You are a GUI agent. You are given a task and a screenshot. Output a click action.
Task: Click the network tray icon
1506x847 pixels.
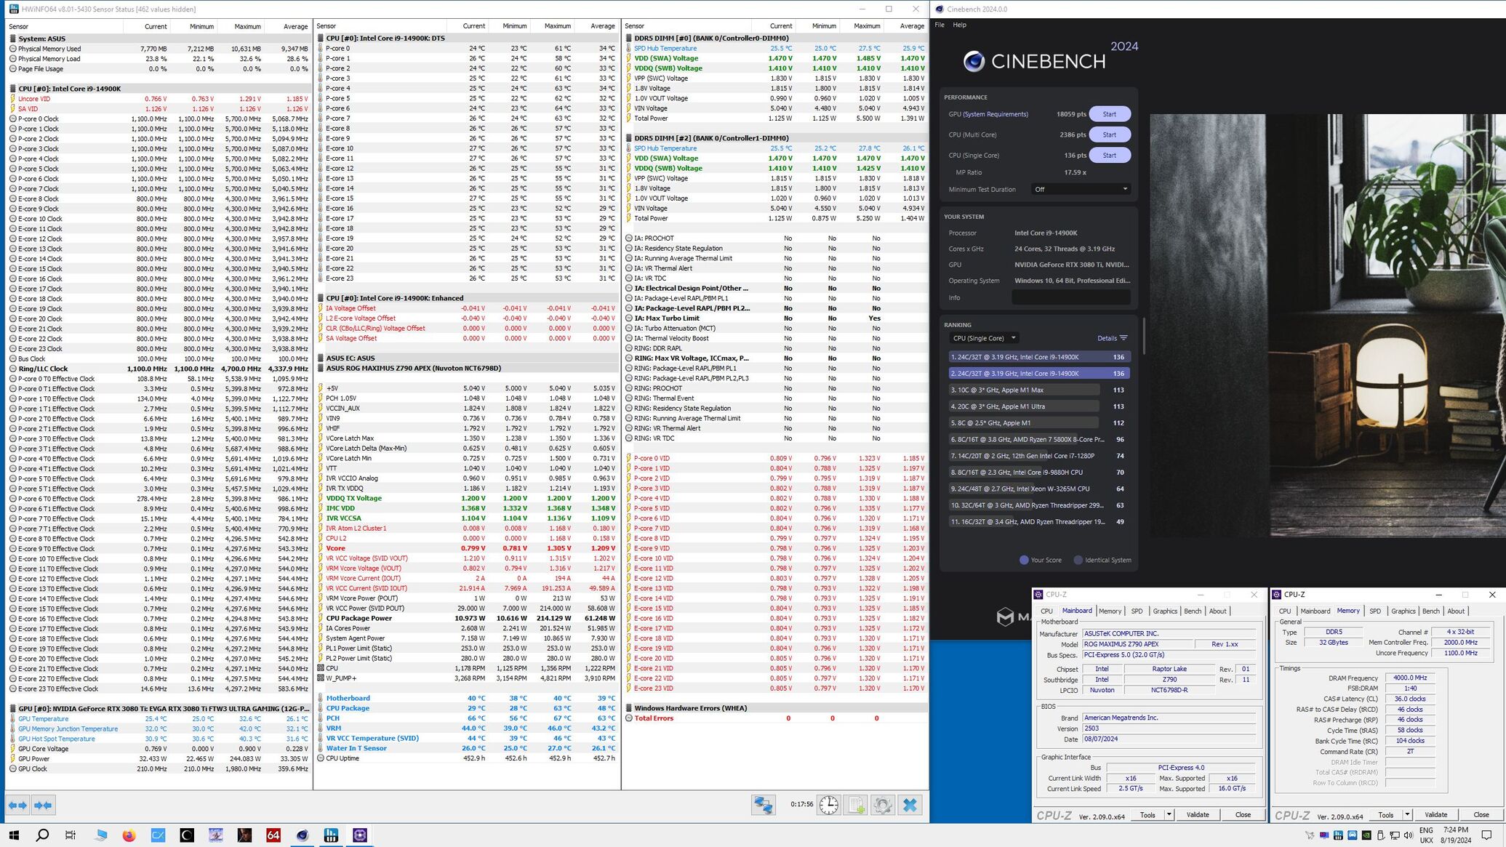1394,835
